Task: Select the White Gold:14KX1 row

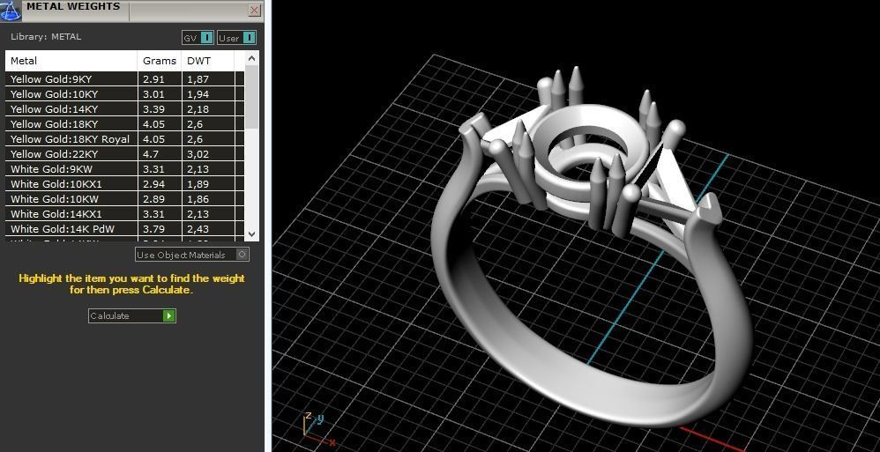Action: [124, 213]
